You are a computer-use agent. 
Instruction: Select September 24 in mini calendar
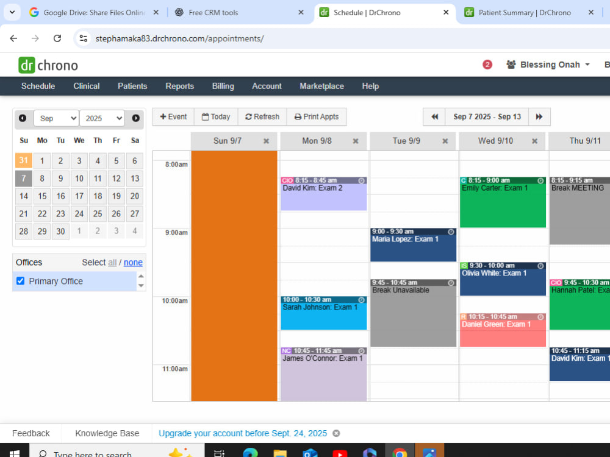79,214
